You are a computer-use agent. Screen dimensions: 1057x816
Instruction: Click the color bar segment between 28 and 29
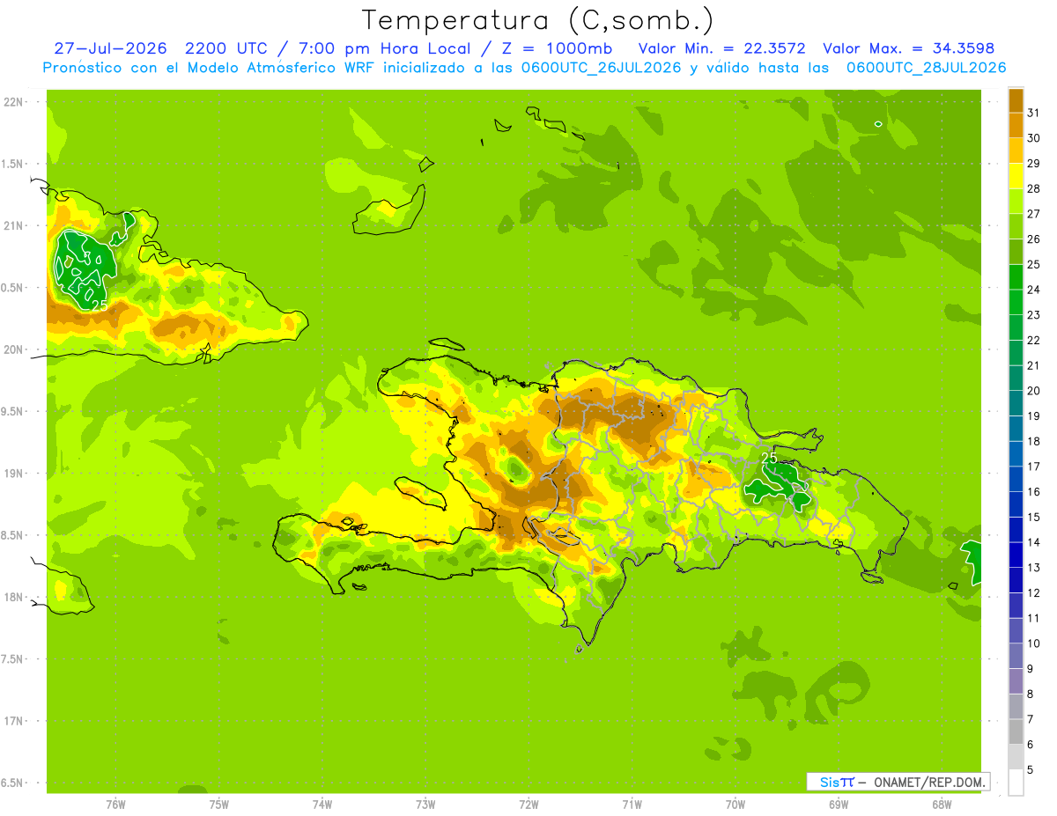pos(1016,176)
